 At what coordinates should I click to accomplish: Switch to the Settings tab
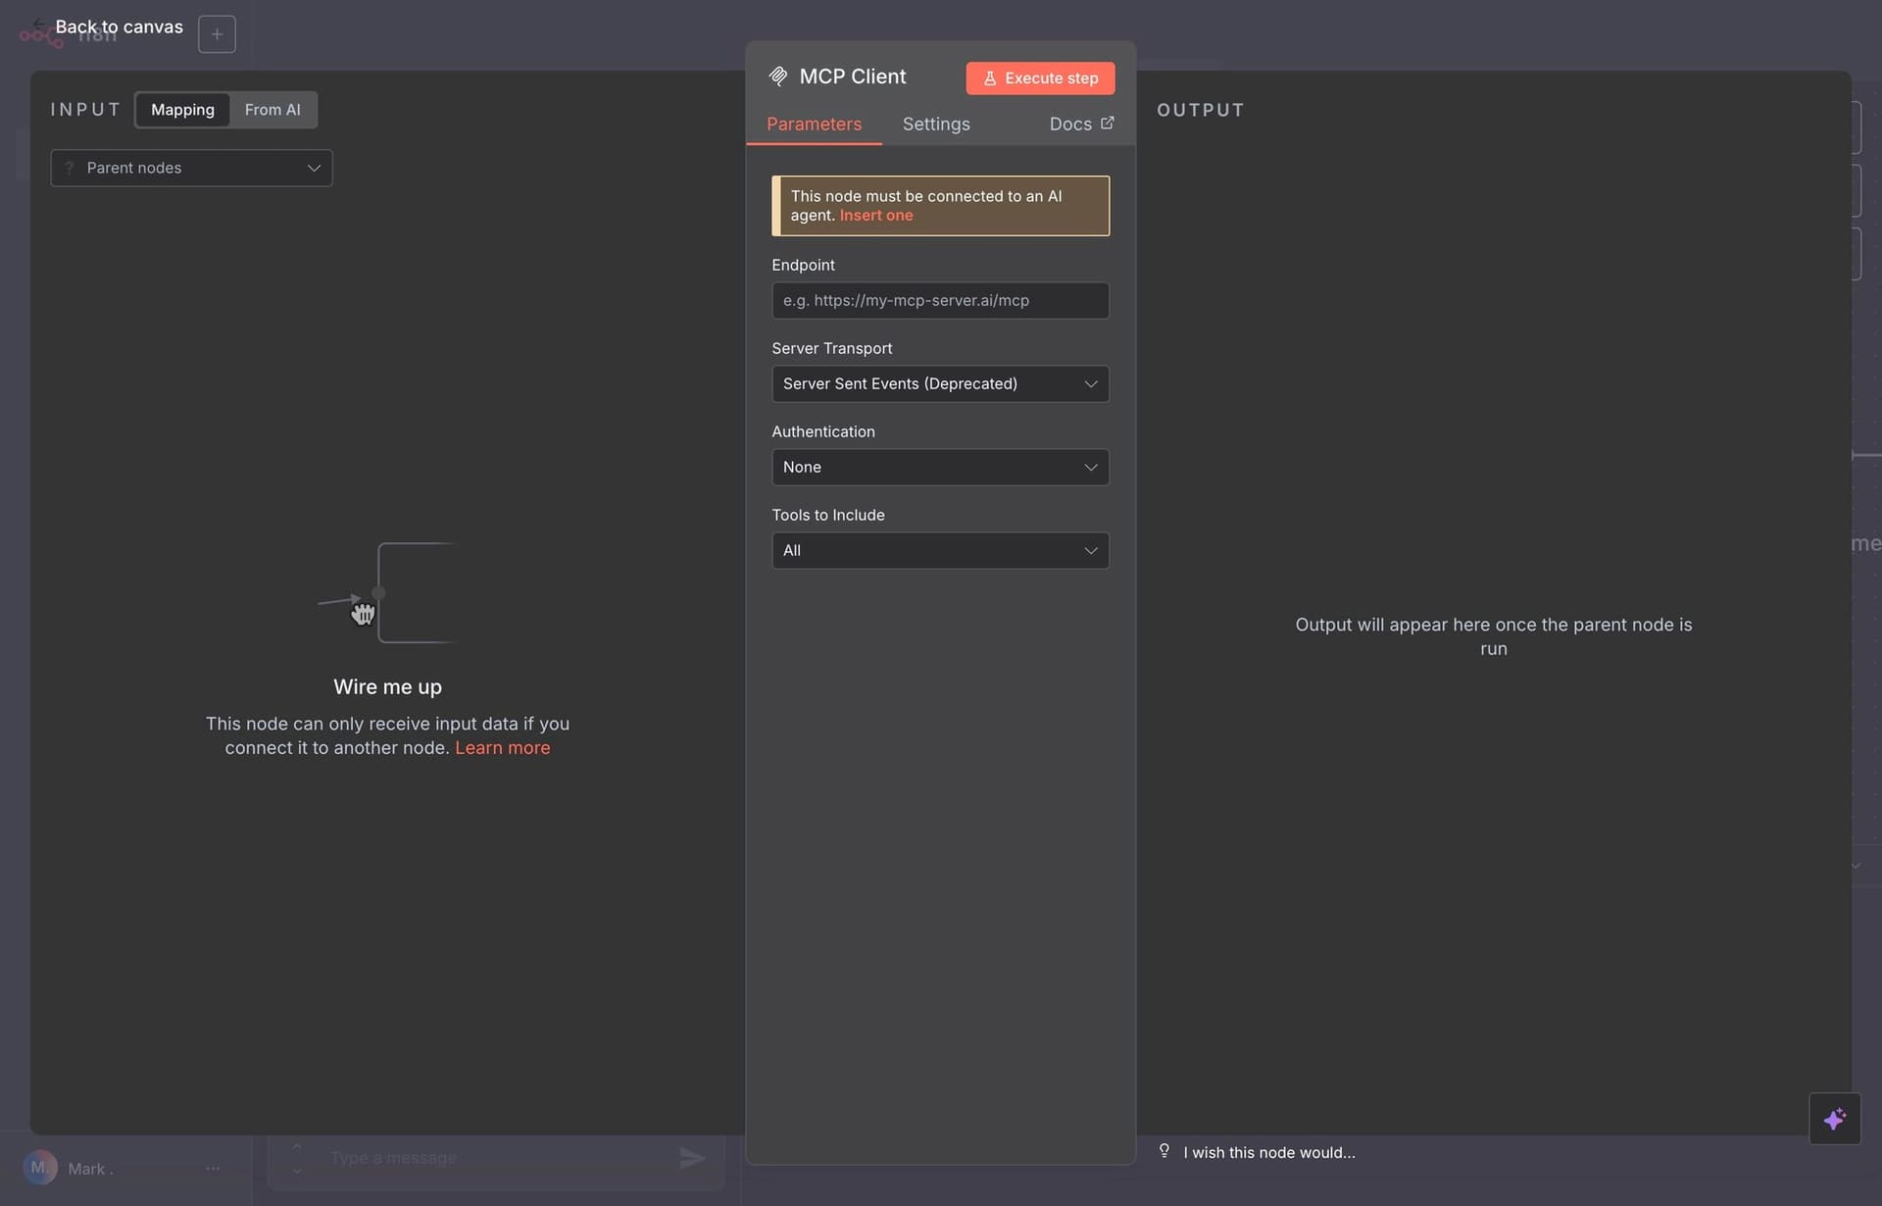tap(936, 125)
